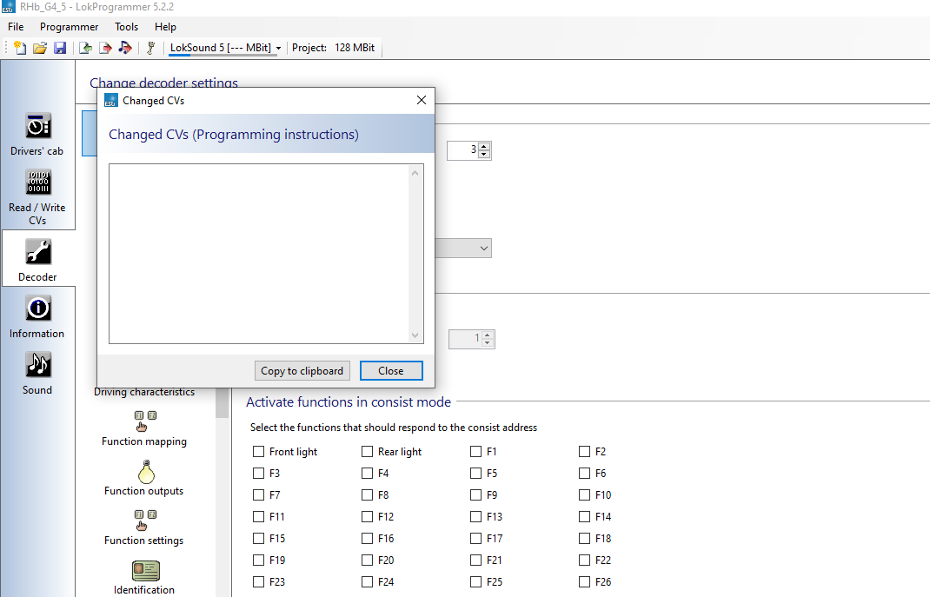The height and width of the screenshot is (597, 930).
Task: Select the Decoder section in the sidebar
Action: 37,260
